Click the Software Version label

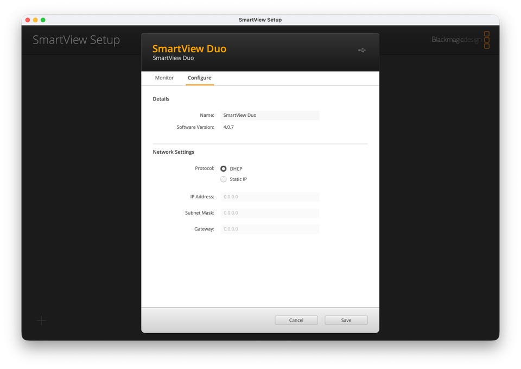tap(195, 127)
